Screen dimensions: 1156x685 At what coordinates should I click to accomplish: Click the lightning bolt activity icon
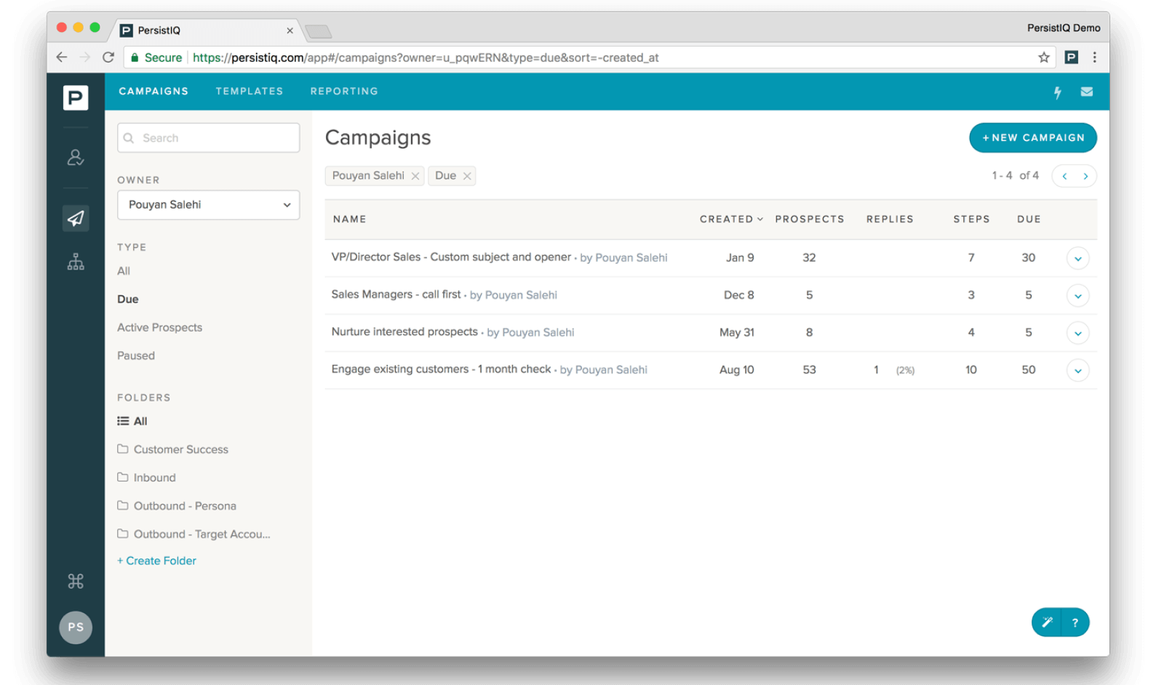(x=1058, y=92)
